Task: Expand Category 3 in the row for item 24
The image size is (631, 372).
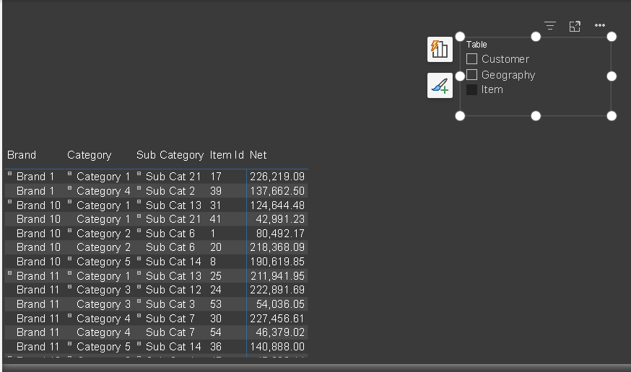Action: (69, 287)
